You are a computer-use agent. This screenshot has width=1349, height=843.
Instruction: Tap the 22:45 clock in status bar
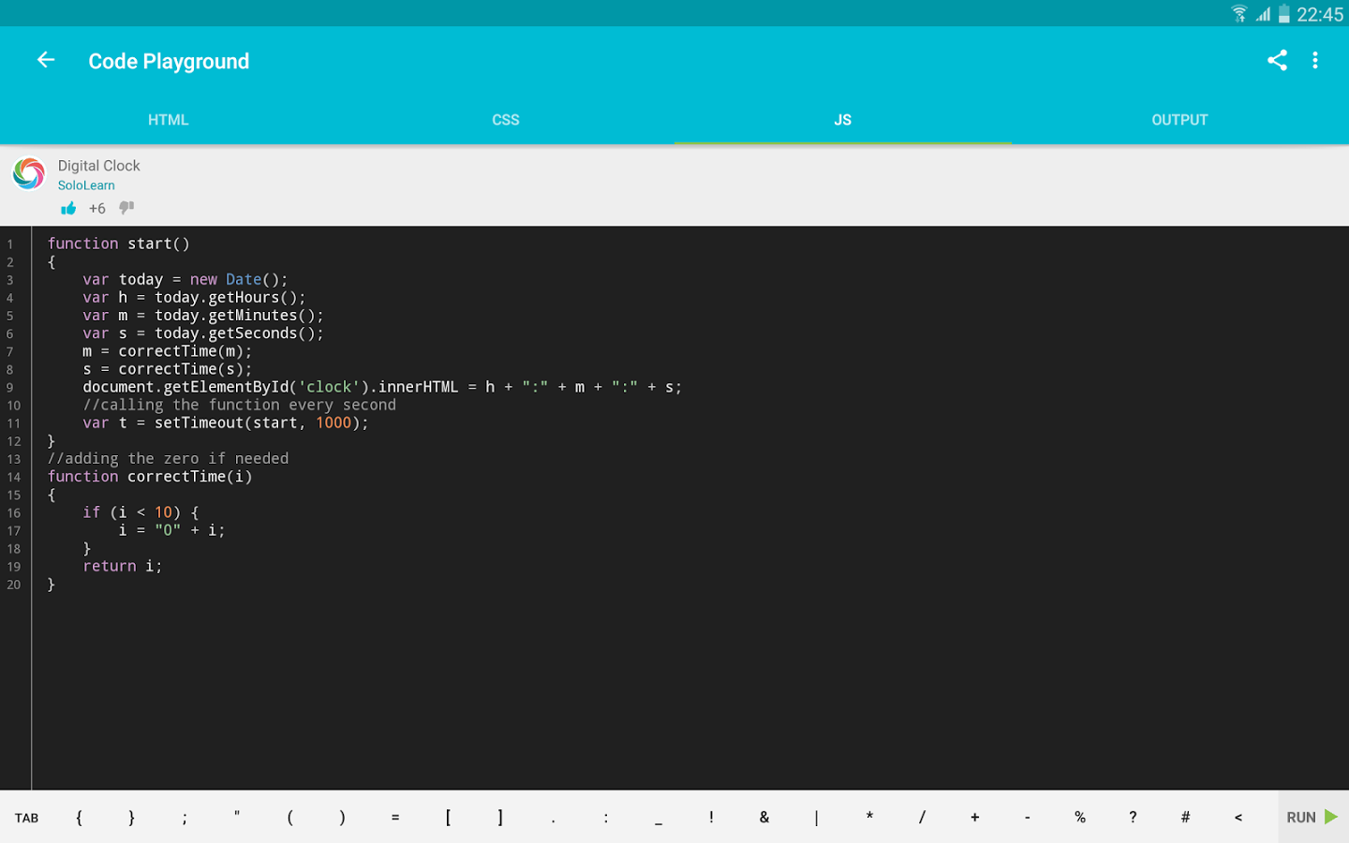tap(1320, 14)
